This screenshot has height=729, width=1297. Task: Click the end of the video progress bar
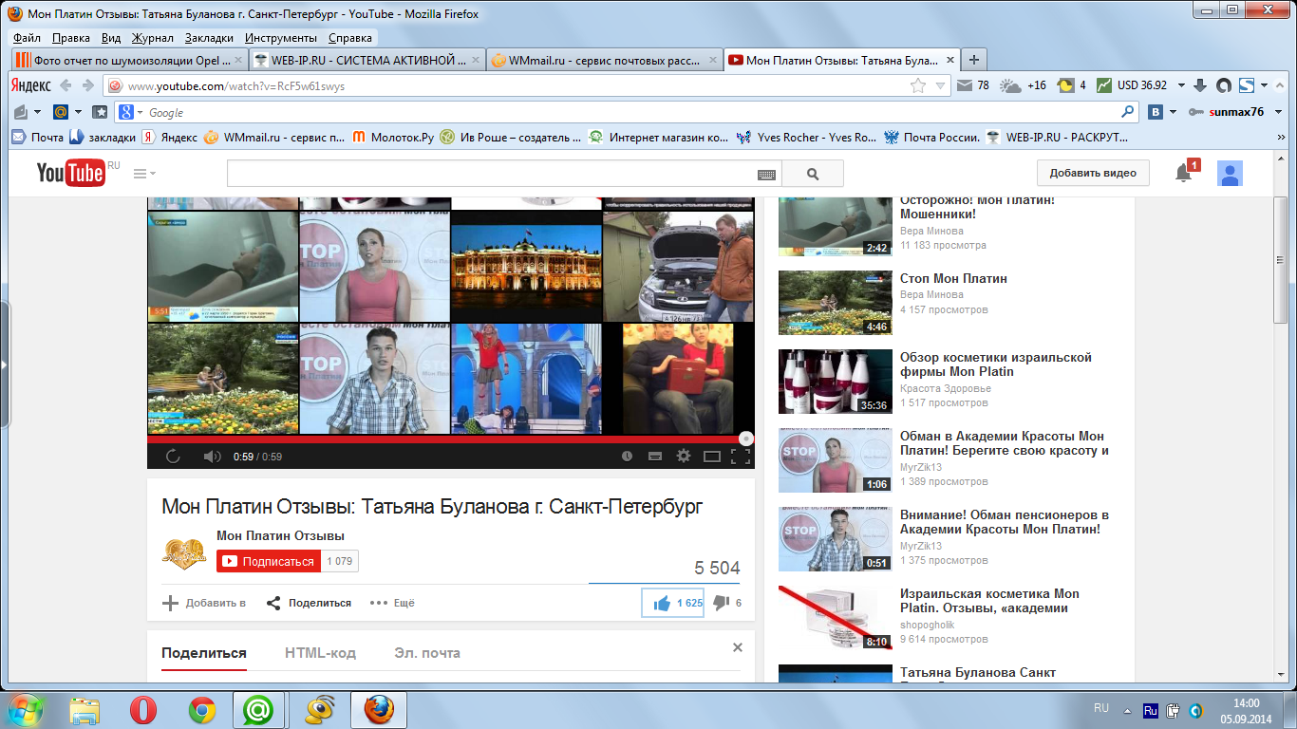point(746,439)
